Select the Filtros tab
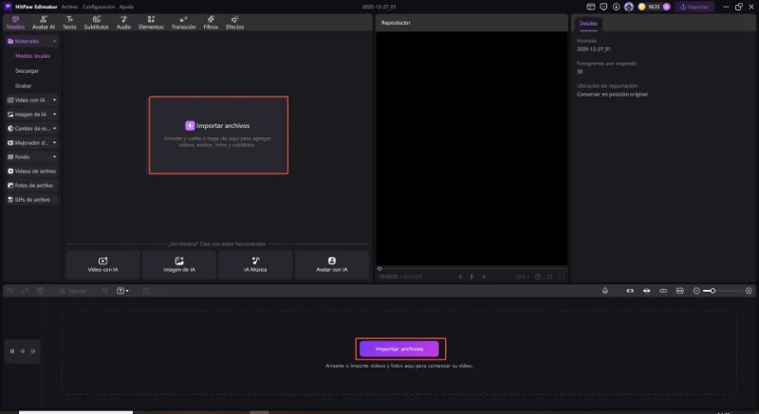Viewport: 759px width, 414px height. coord(211,22)
